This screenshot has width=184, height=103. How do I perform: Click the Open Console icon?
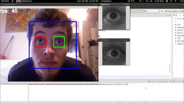click(178, 81)
